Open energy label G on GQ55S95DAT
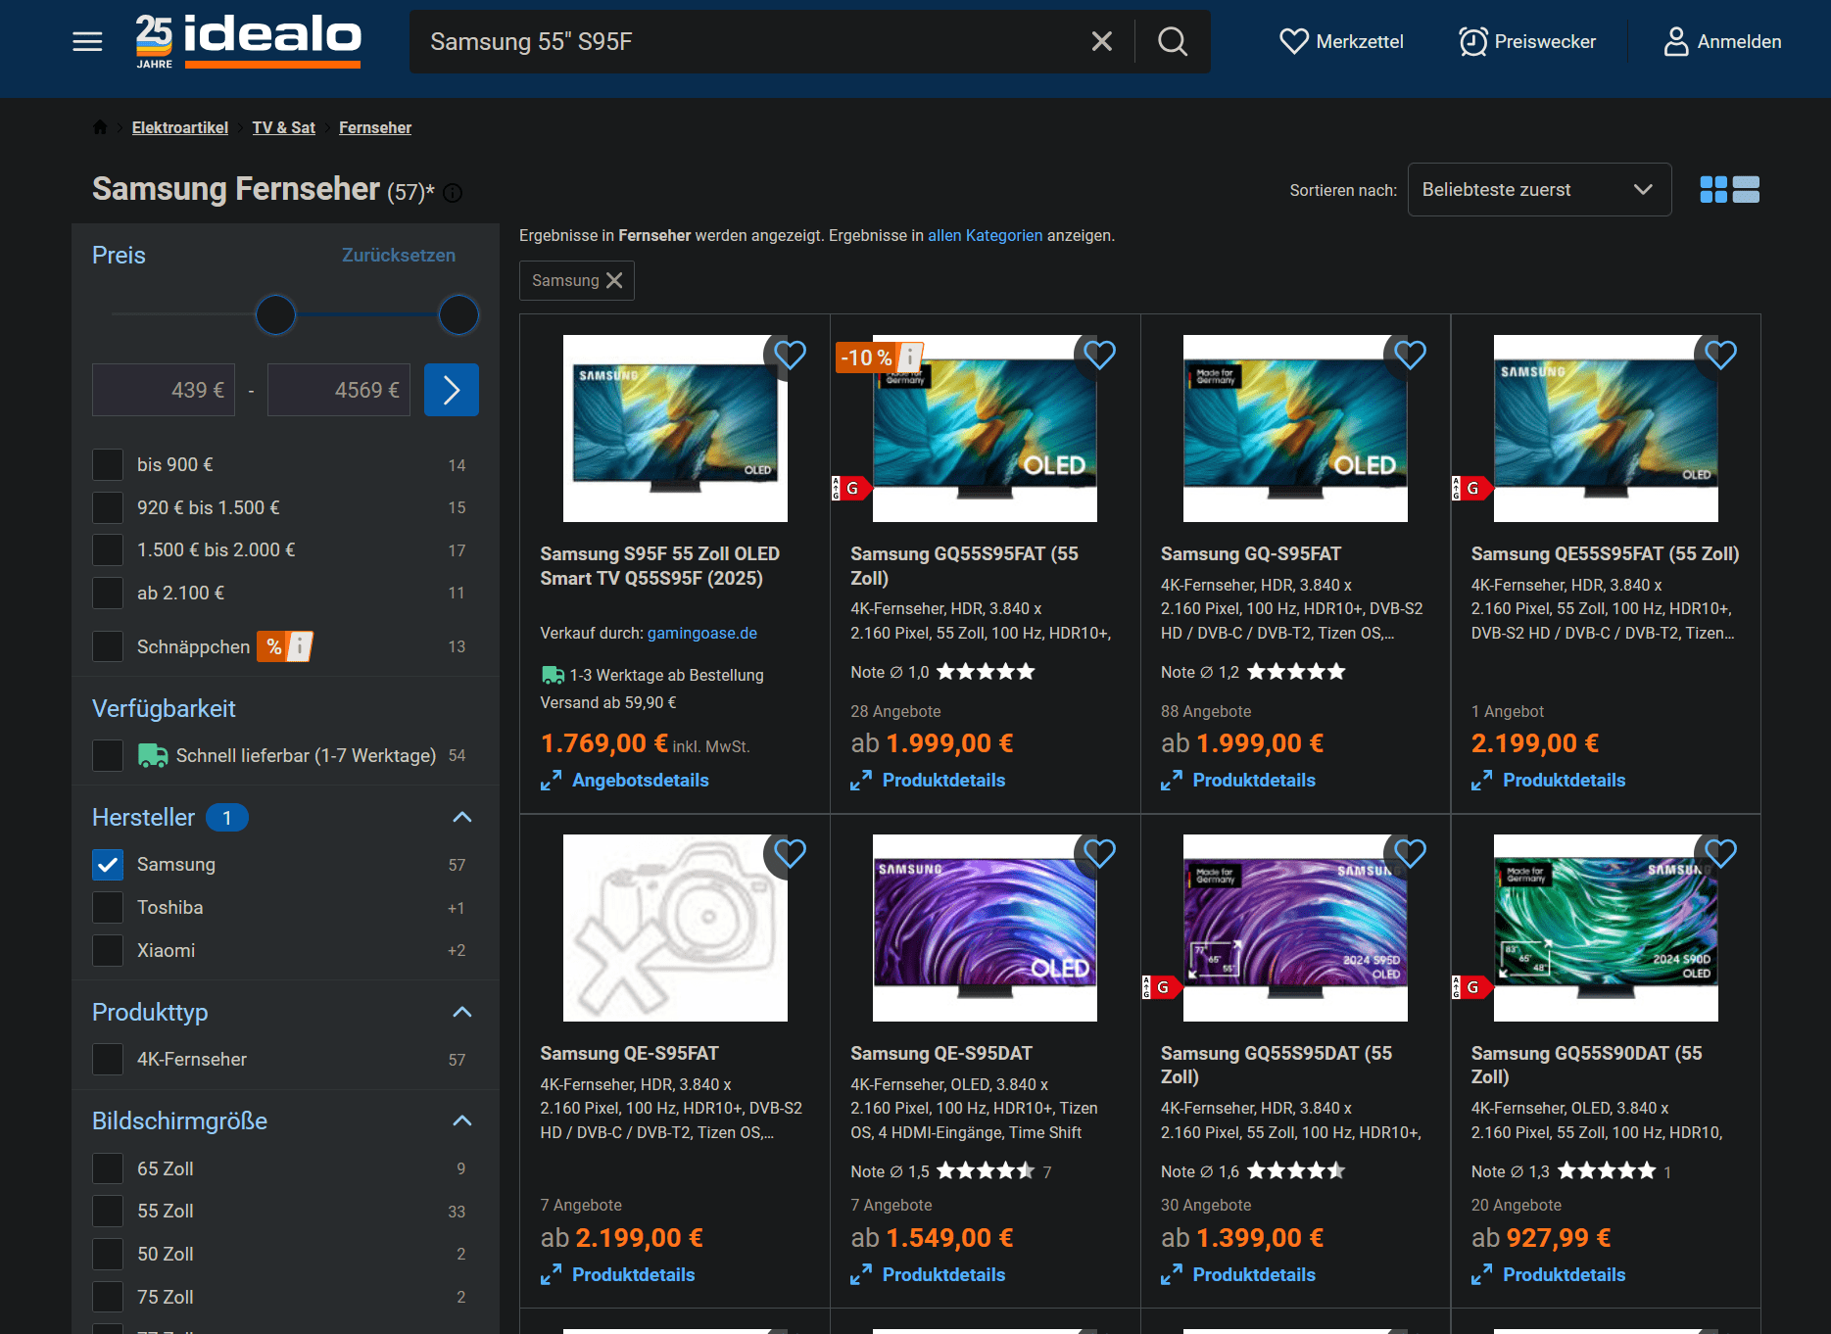This screenshot has width=1831, height=1334. [x=1161, y=986]
